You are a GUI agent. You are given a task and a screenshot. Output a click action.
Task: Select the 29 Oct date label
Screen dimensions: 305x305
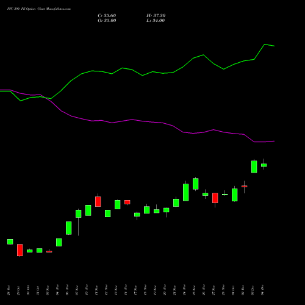[x=18, y=290]
